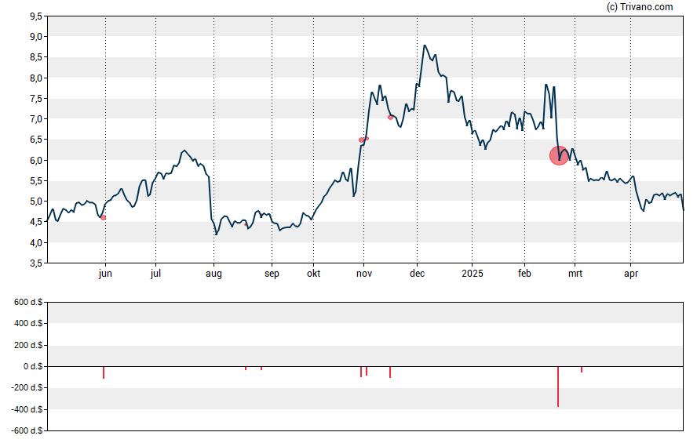Click the '-400 d.$' axis label
697x443 pixels.
pyautogui.click(x=27, y=409)
